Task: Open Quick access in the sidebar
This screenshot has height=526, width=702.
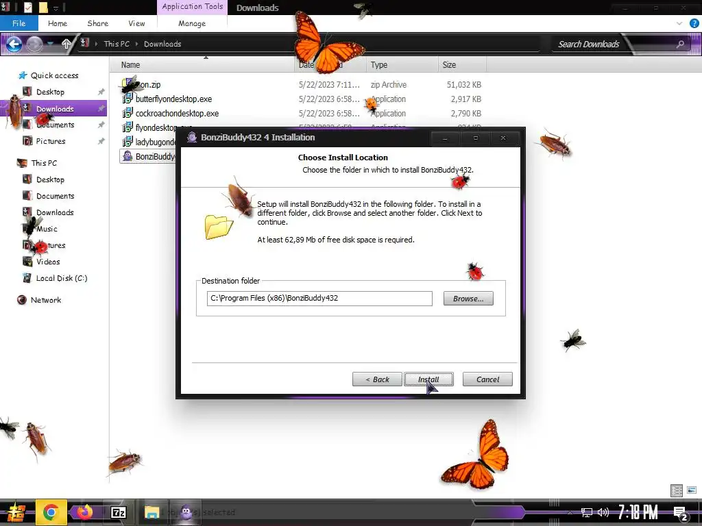Action: [54, 75]
